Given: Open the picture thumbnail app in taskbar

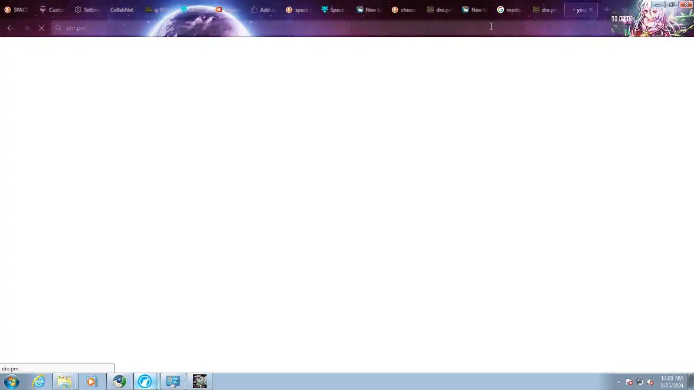Looking at the screenshot, I should (x=200, y=382).
